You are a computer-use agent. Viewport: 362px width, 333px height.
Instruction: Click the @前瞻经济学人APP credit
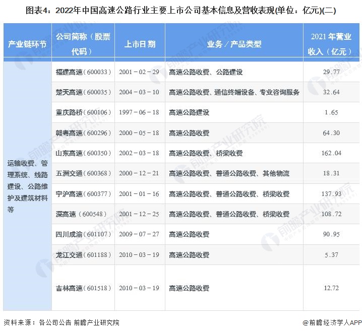(332, 322)
